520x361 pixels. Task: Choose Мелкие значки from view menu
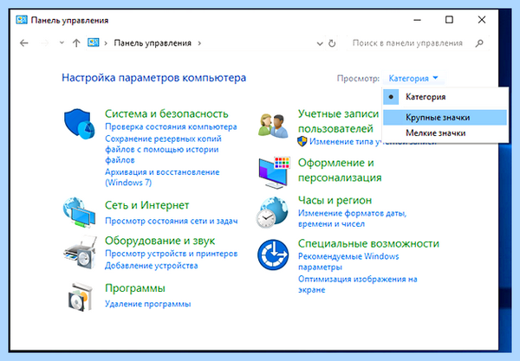tap(445, 133)
